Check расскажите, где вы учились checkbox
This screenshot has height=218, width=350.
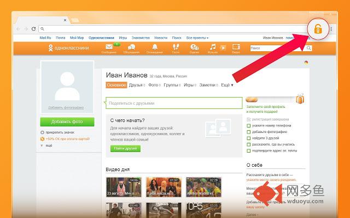248,144
